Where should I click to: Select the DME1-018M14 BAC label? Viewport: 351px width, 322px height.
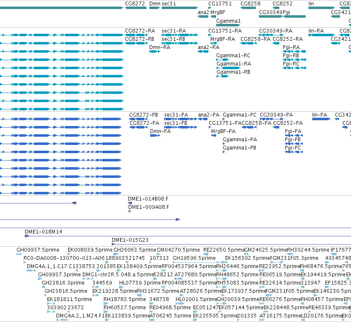coord(43,232)
